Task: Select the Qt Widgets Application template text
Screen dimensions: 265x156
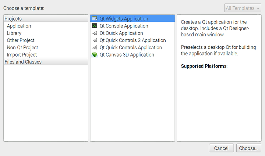Action: pyautogui.click(x=124, y=18)
